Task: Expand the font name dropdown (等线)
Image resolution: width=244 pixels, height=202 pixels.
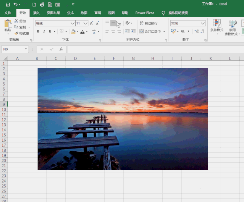Action: coord(73,23)
